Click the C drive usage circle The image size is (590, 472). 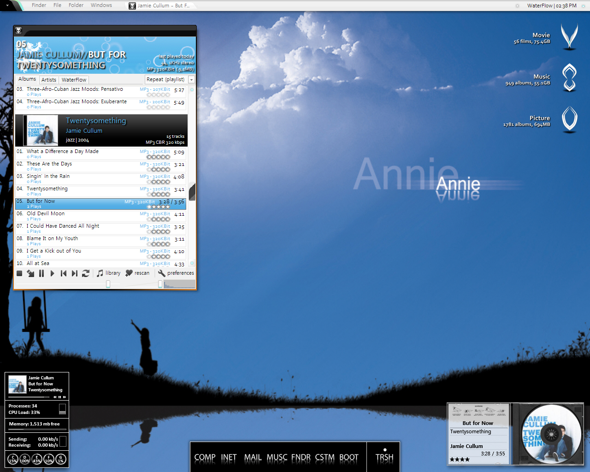(13, 459)
